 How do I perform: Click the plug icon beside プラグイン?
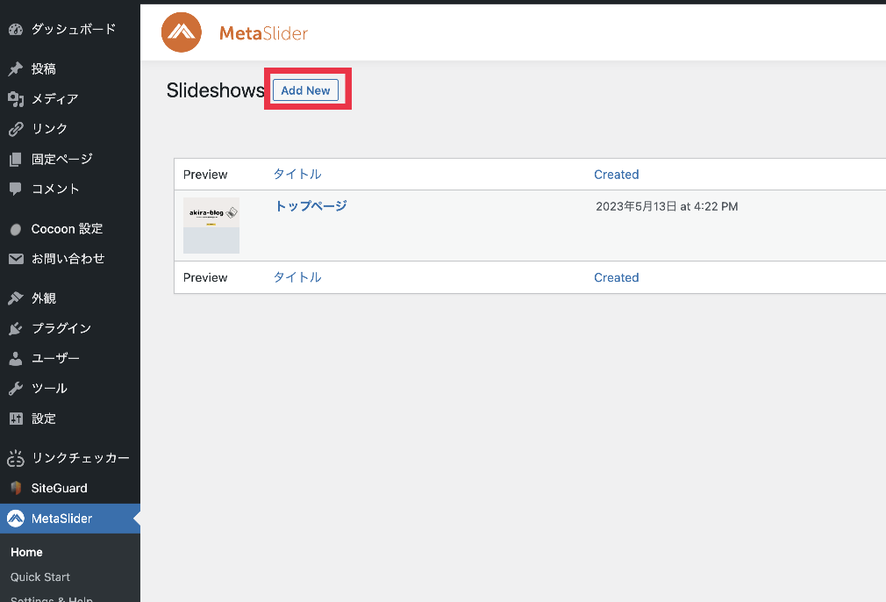[16, 328]
